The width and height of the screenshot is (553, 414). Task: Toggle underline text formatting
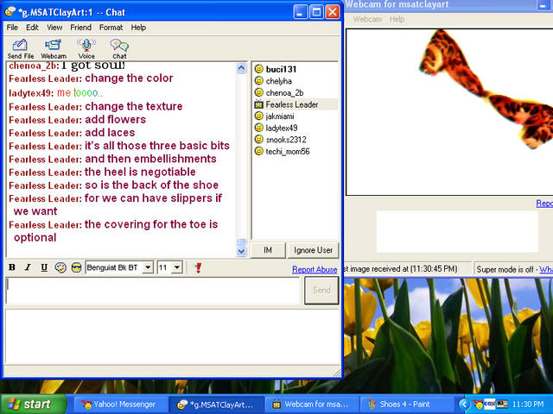tap(44, 267)
